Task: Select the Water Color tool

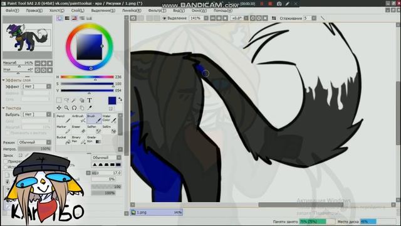Action: click(109, 119)
